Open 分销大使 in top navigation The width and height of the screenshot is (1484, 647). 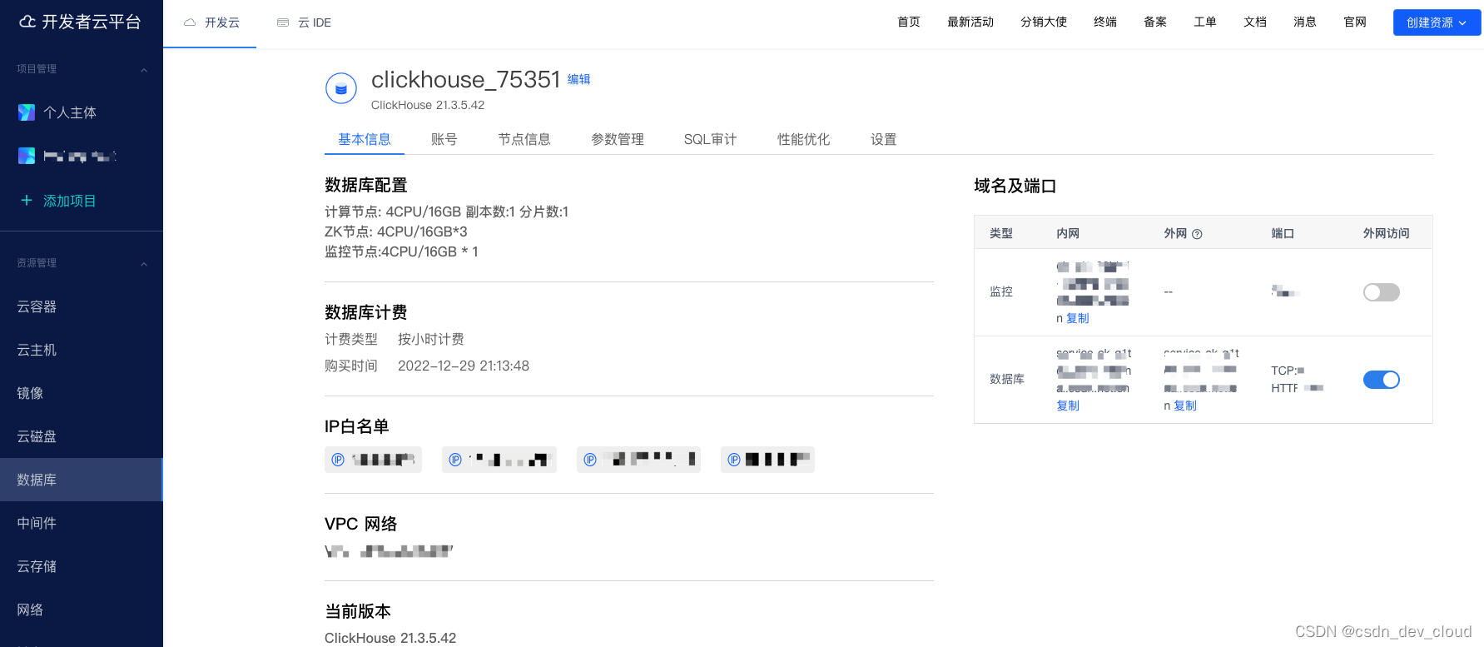1044,22
